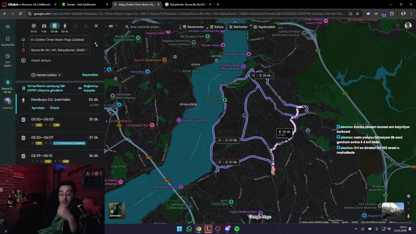416x234 pixels.
Task: Open the İstanbul sidebar thumbnail
Action: coord(8,104)
